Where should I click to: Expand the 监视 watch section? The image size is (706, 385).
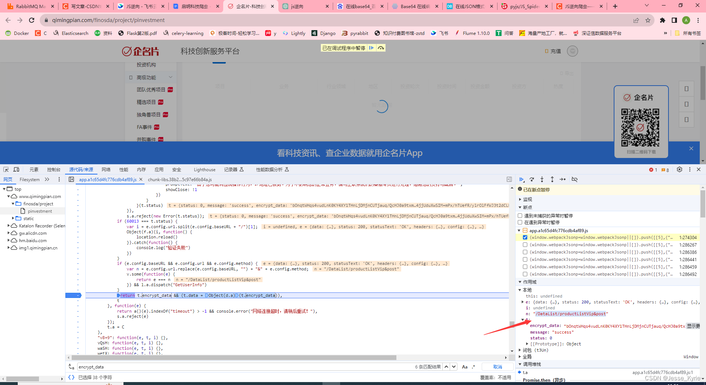click(x=520, y=199)
